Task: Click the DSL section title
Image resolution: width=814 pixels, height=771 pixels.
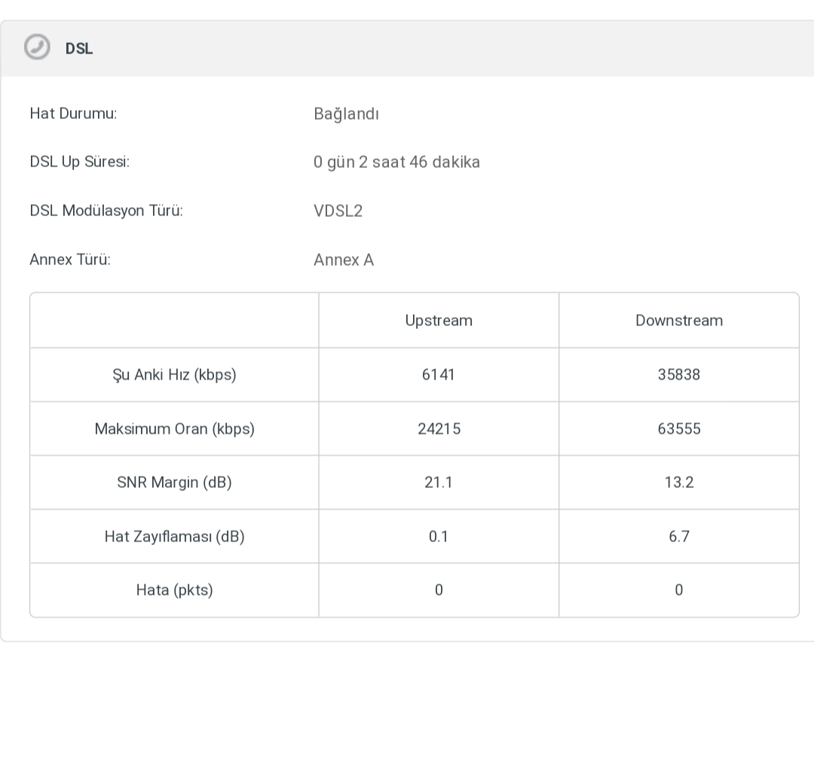Action: click(79, 49)
